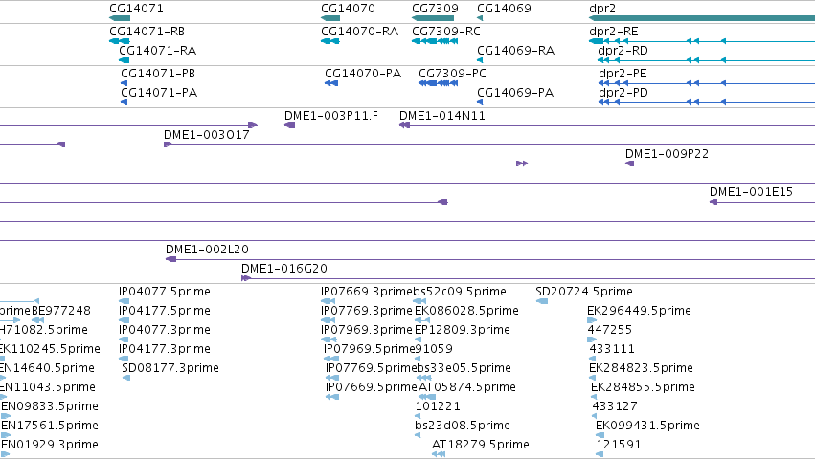The width and height of the screenshot is (815, 459).
Task: Select the DME1-009P22 clone arrow
Action: point(629,164)
